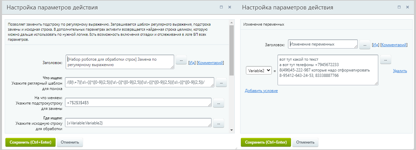Open value picker next to Variable2 text area
The height and width of the screenshot is (150, 416).
click(386, 60)
